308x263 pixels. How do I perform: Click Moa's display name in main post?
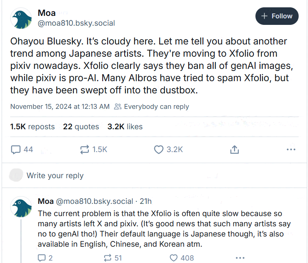click(46, 13)
